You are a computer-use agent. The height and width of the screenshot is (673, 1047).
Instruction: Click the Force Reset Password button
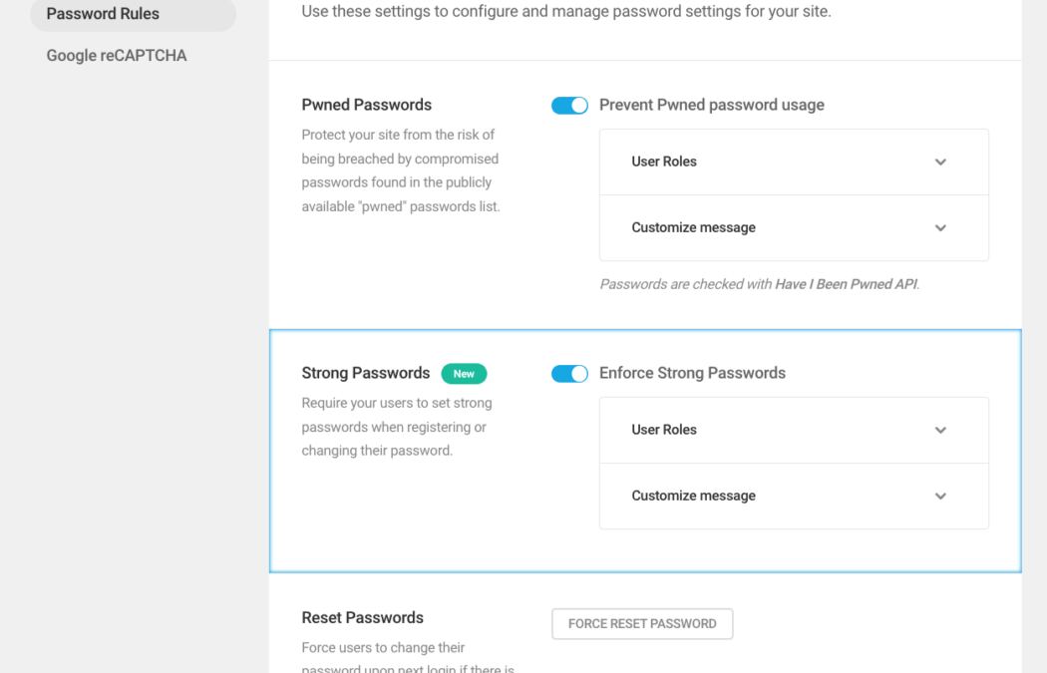[x=643, y=623]
